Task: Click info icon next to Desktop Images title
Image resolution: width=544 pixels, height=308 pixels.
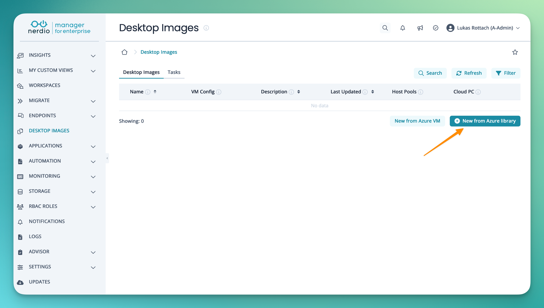Action: (x=206, y=28)
